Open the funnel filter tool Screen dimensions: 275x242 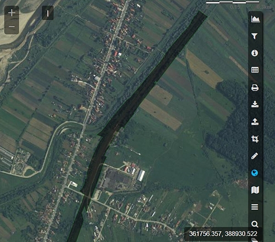tap(255, 36)
